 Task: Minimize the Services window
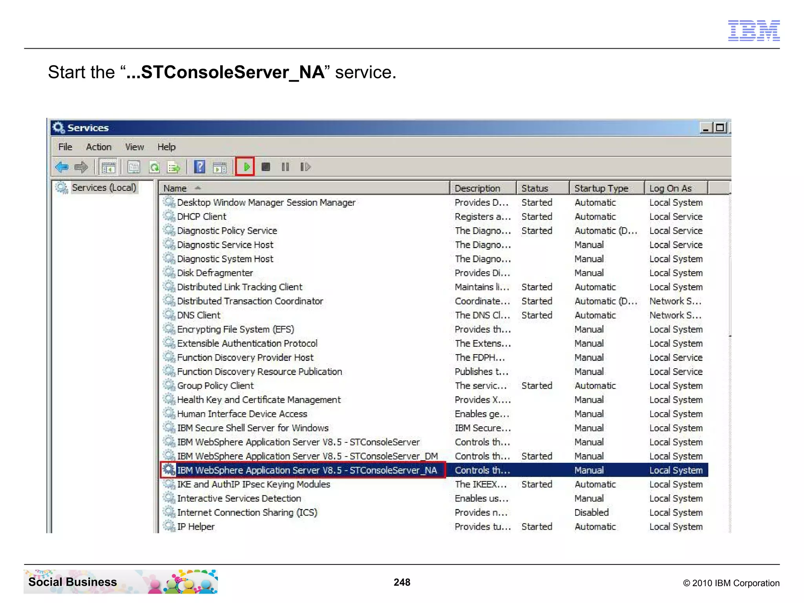point(706,128)
